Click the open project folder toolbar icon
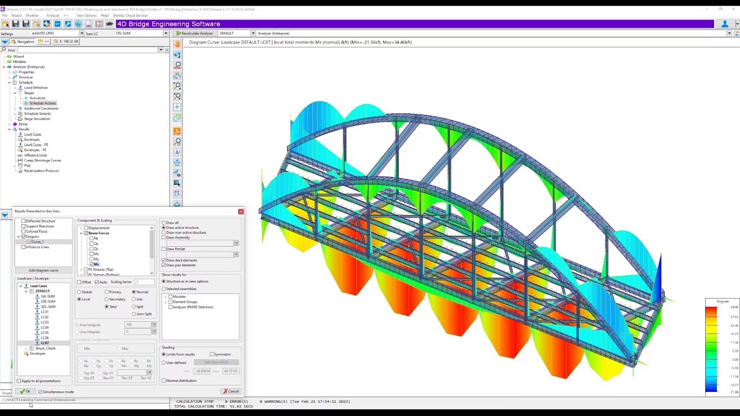The width and height of the screenshot is (740, 416). [5, 24]
